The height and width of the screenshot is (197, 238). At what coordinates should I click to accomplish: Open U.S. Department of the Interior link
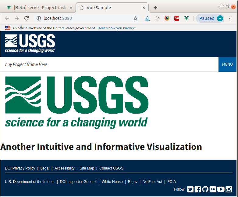pyautogui.click(x=30, y=182)
